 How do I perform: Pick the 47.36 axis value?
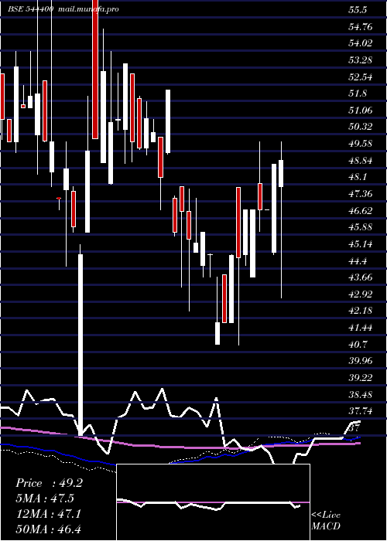pyautogui.click(x=361, y=194)
